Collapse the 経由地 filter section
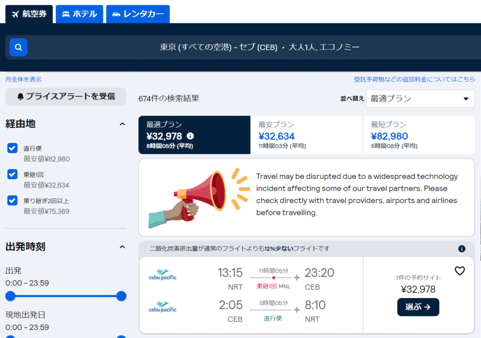 [122, 124]
